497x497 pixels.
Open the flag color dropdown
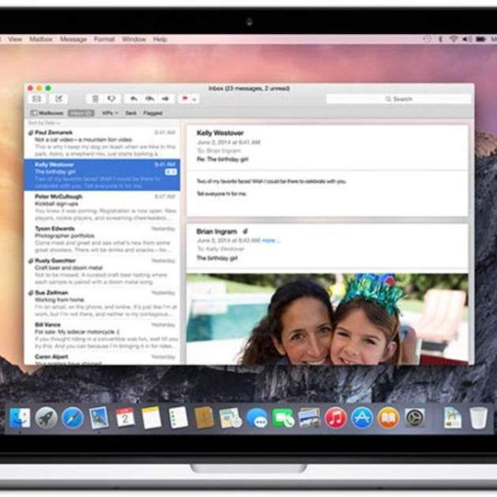point(194,99)
